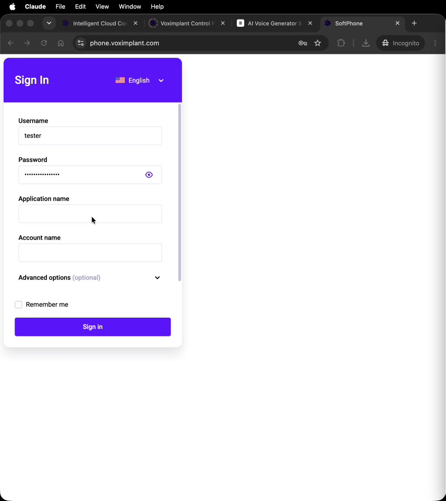
Task: Bookmark this page with star icon
Action: click(317, 43)
